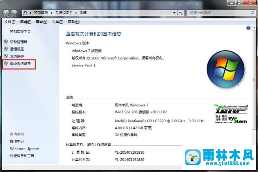Click the 4.00 GB (3.42 GB 可用) value
Viewport: 258px width, 172px height.
(x=134, y=128)
